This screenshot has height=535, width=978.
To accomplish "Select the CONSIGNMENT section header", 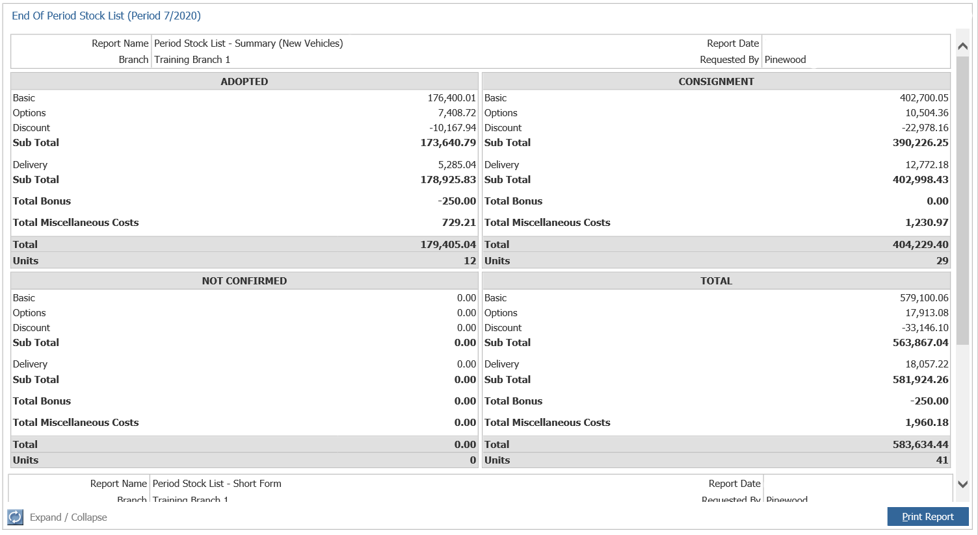I will (x=716, y=82).
